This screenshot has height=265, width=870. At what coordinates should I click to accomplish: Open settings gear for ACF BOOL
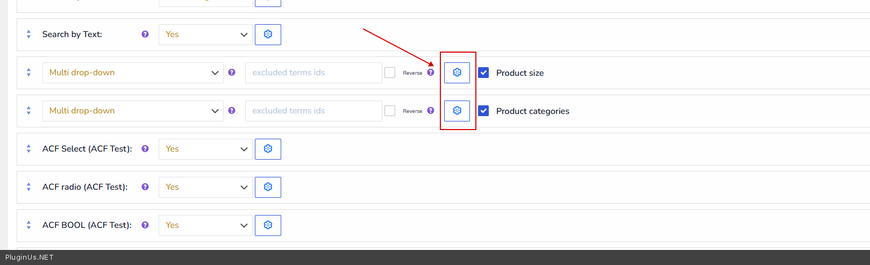tap(268, 225)
